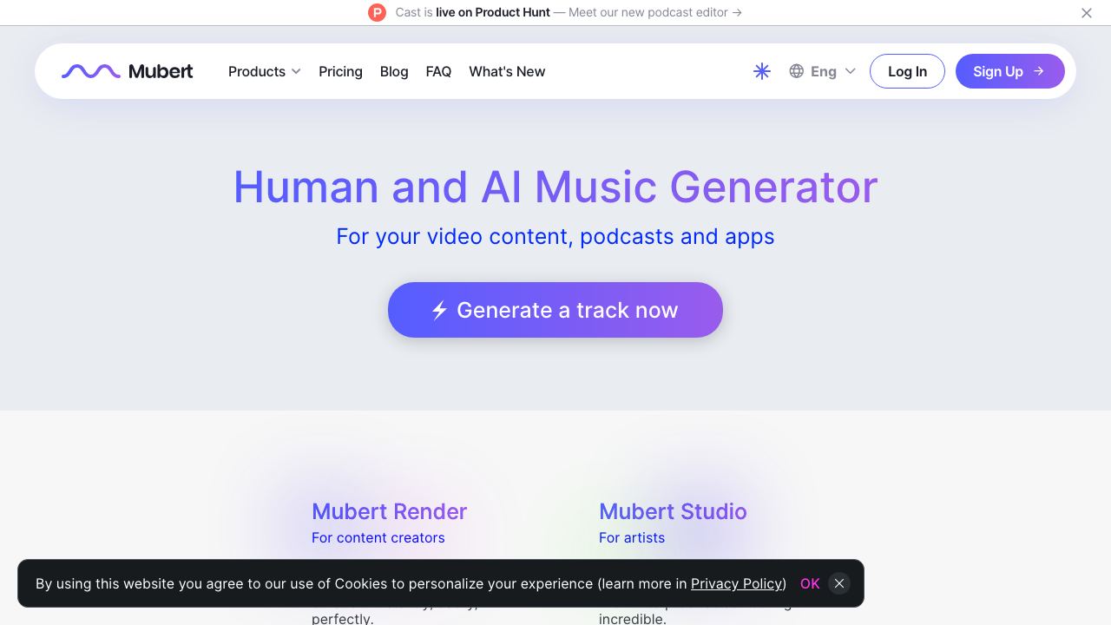This screenshot has height=625, width=1111.
Task: Dismiss the cookie notice with X icon
Action: pyautogui.click(x=839, y=583)
